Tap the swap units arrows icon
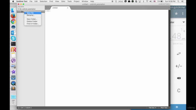This screenshot has height=110, width=196. (179, 54)
